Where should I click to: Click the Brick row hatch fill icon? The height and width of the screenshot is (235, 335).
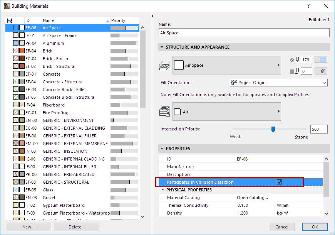[16, 51]
